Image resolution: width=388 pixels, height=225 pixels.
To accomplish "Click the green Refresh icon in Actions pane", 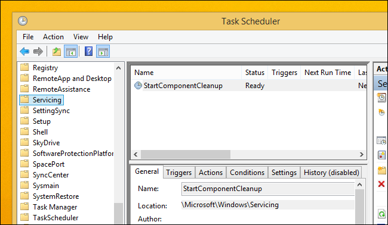I will (381, 214).
